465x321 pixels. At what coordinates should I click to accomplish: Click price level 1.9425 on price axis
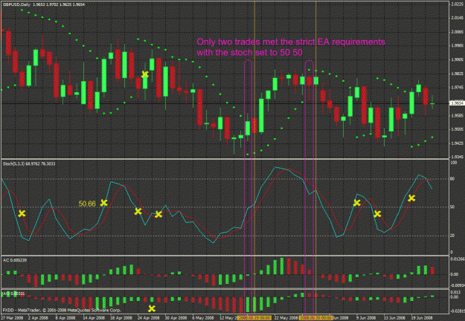[458, 143]
